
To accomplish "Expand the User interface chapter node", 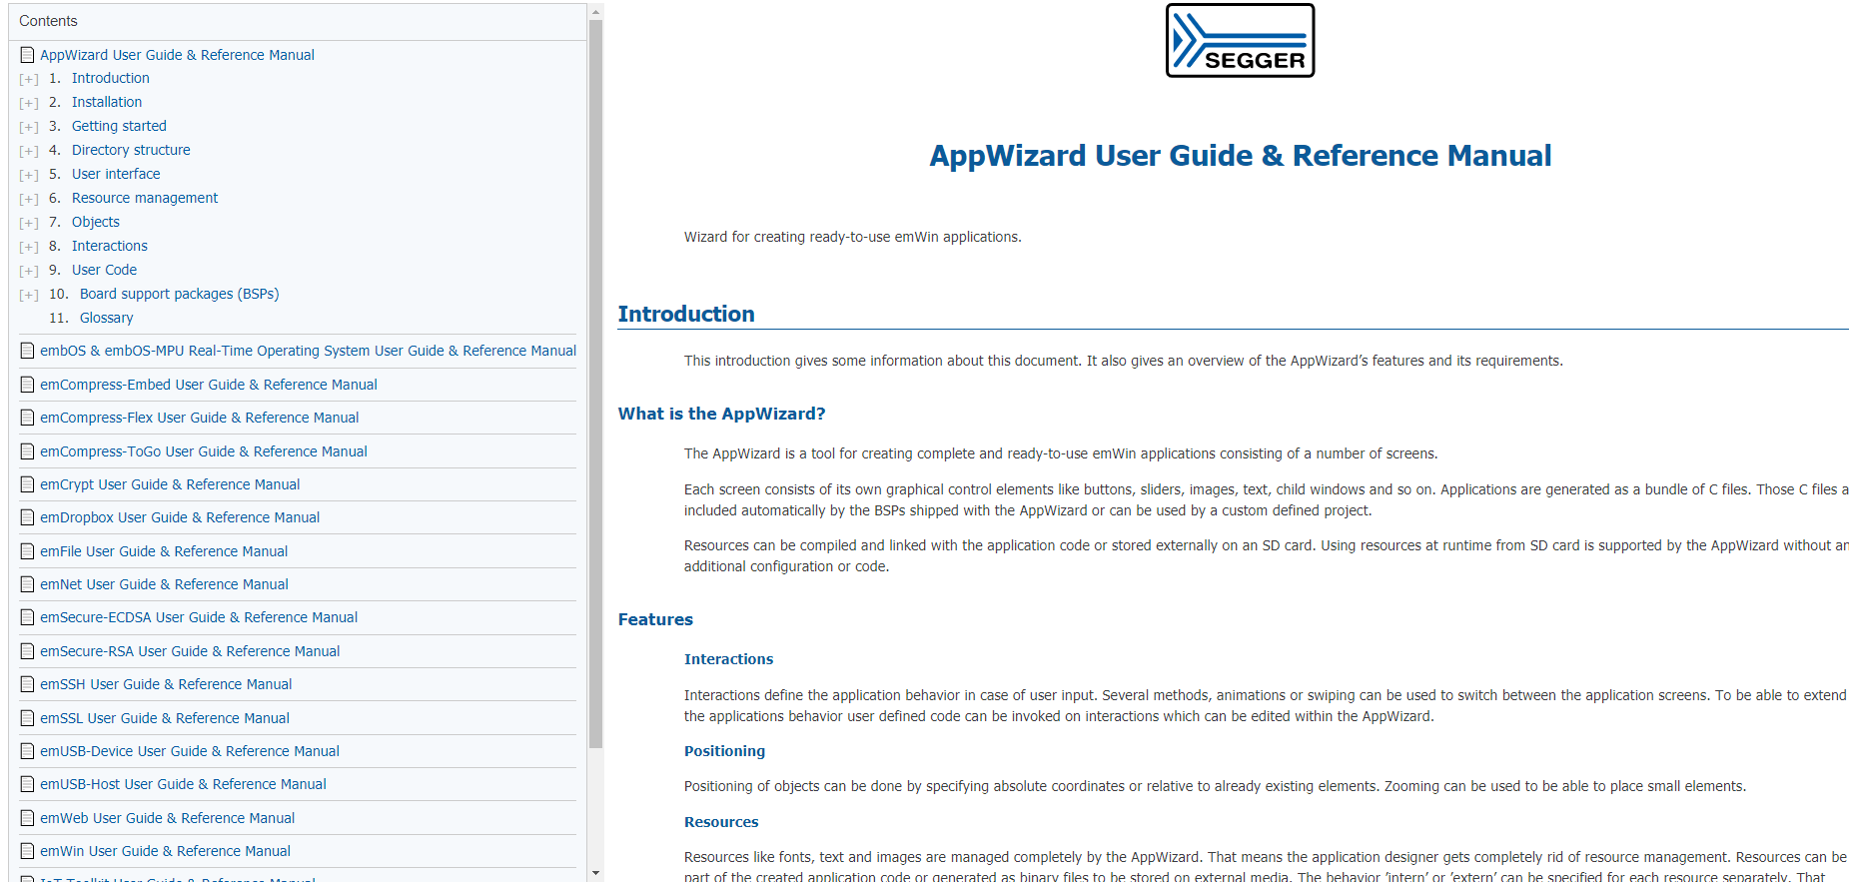I will [29, 175].
